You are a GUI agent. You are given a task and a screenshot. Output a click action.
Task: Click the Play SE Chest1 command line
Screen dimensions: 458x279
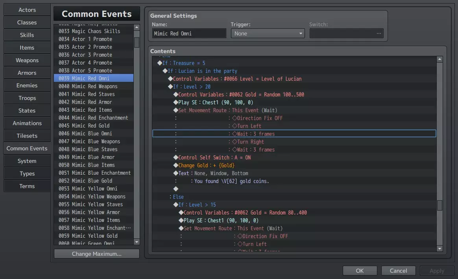click(216, 102)
